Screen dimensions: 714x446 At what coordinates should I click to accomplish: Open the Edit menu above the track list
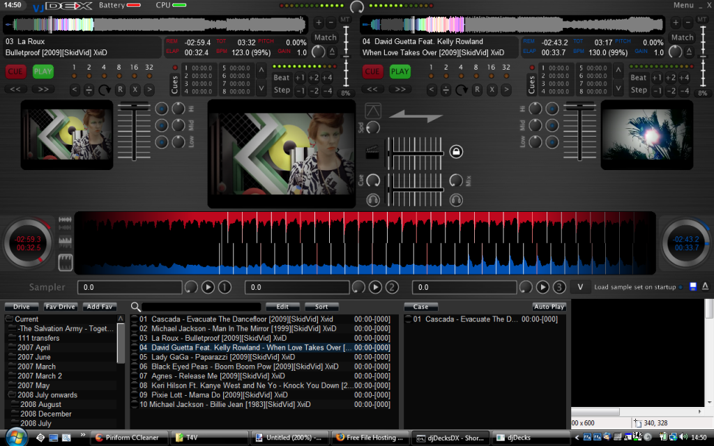(x=282, y=307)
